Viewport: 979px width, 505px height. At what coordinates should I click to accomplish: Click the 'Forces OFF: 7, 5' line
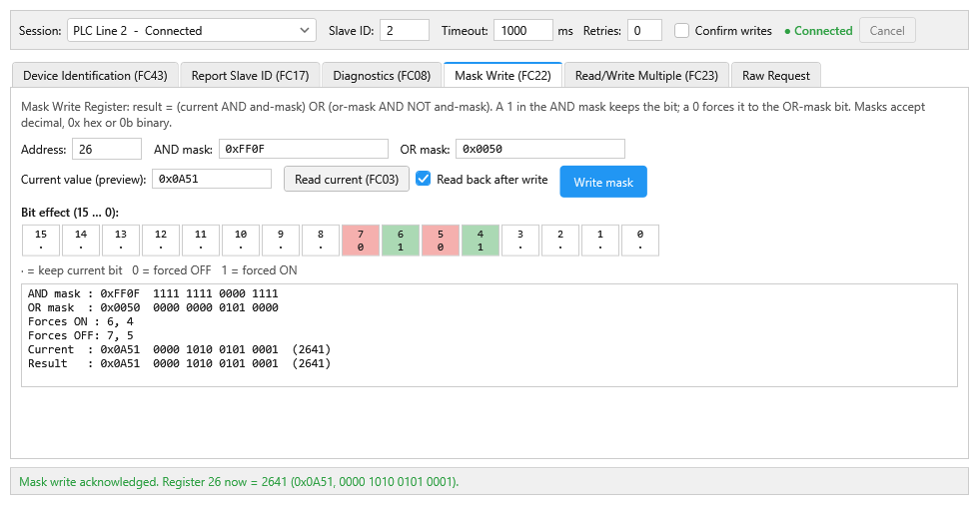point(81,335)
